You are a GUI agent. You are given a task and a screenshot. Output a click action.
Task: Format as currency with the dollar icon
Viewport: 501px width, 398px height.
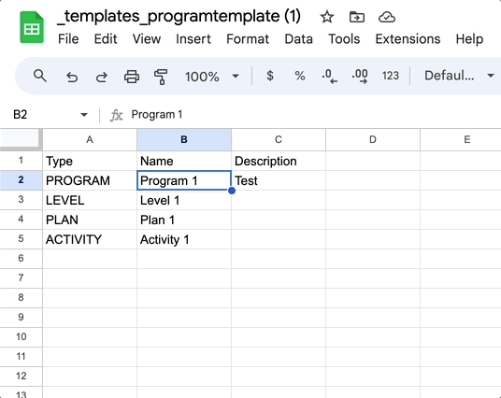click(x=270, y=76)
